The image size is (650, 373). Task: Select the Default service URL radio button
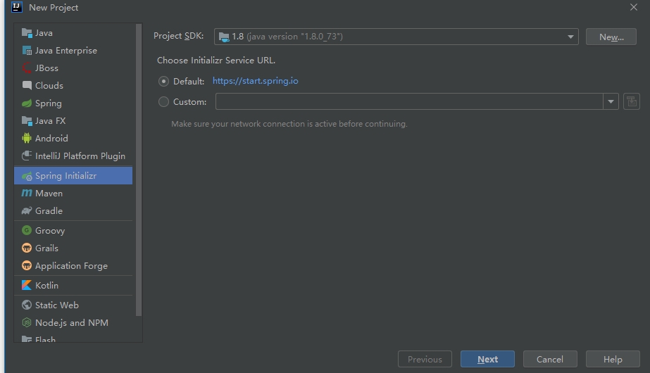(x=164, y=82)
